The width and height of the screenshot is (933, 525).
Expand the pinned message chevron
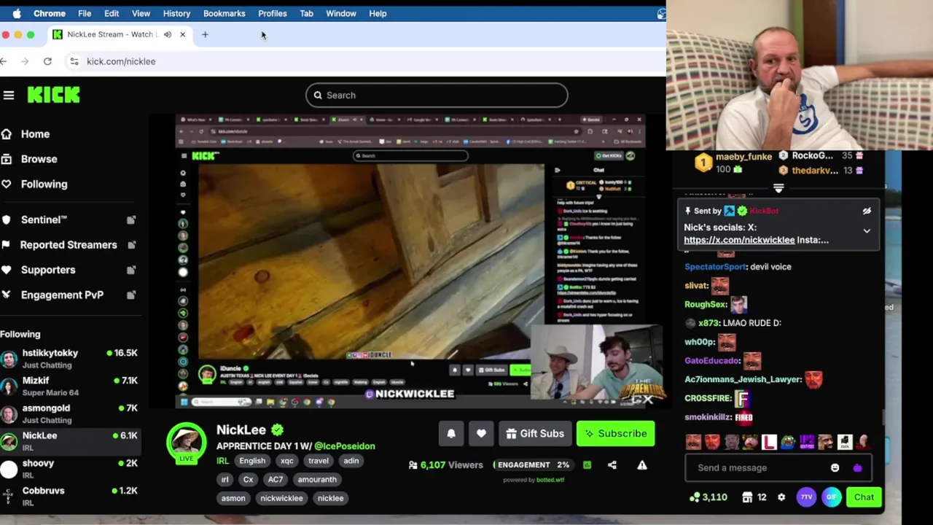(867, 231)
